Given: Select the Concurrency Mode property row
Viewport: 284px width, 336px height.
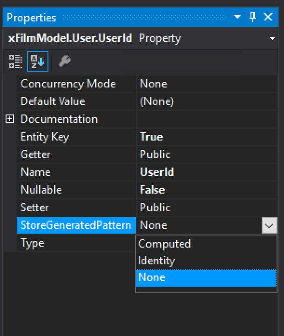Looking at the screenshot, I should [x=68, y=84].
